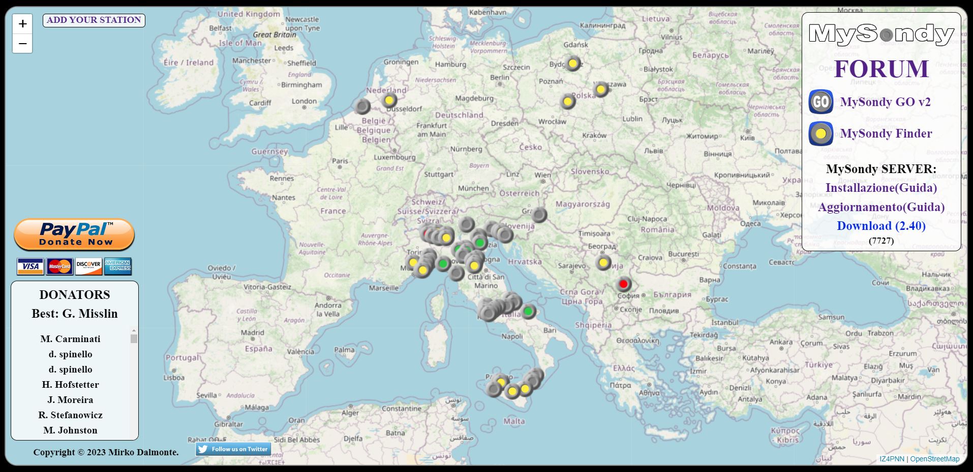Viewport: 973px width, 472px height.
Task: Select the yellow station marker near Beograd
Action: [603, 263]
